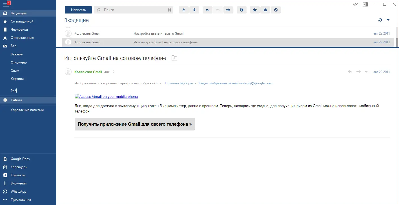Image resolution: width=399 pixels, height=205 pixels.
Task: Click the trash delete icon in toolbar
Action: coord(194,10)
